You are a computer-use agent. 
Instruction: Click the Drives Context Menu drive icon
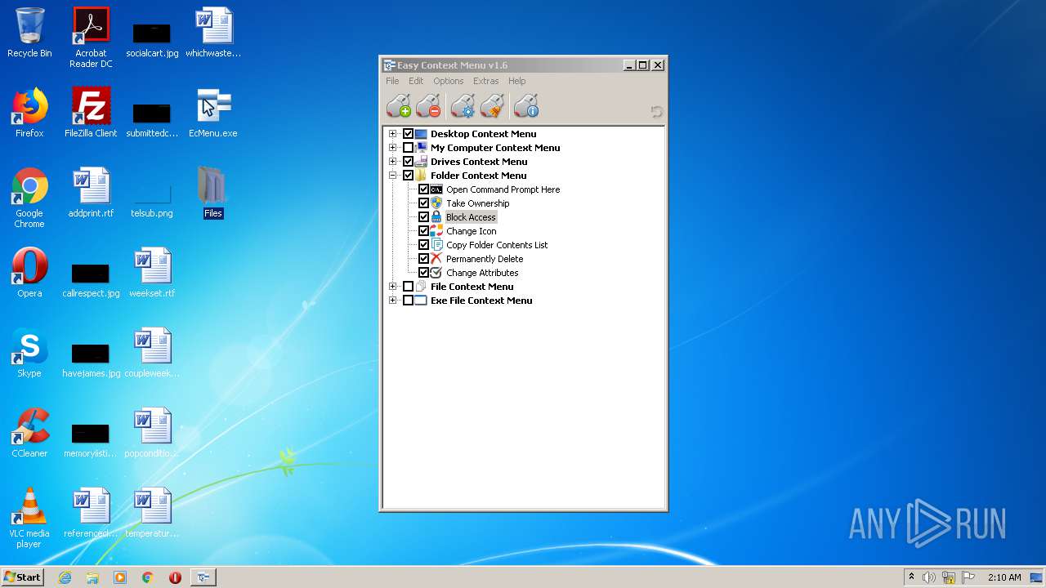pos(421,162)
